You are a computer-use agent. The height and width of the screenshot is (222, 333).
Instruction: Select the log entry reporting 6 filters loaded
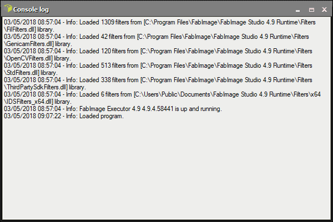coord(163,94)
